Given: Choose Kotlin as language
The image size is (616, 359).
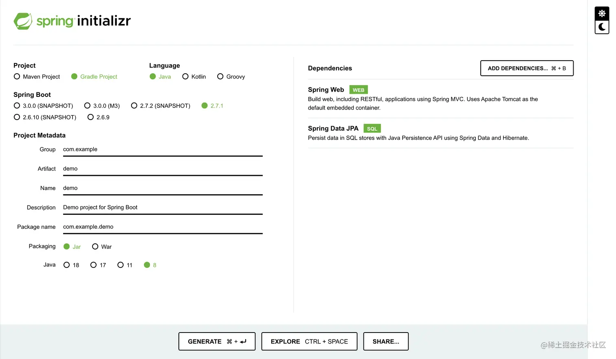Looking at the screenshot, I should (194, 77).
